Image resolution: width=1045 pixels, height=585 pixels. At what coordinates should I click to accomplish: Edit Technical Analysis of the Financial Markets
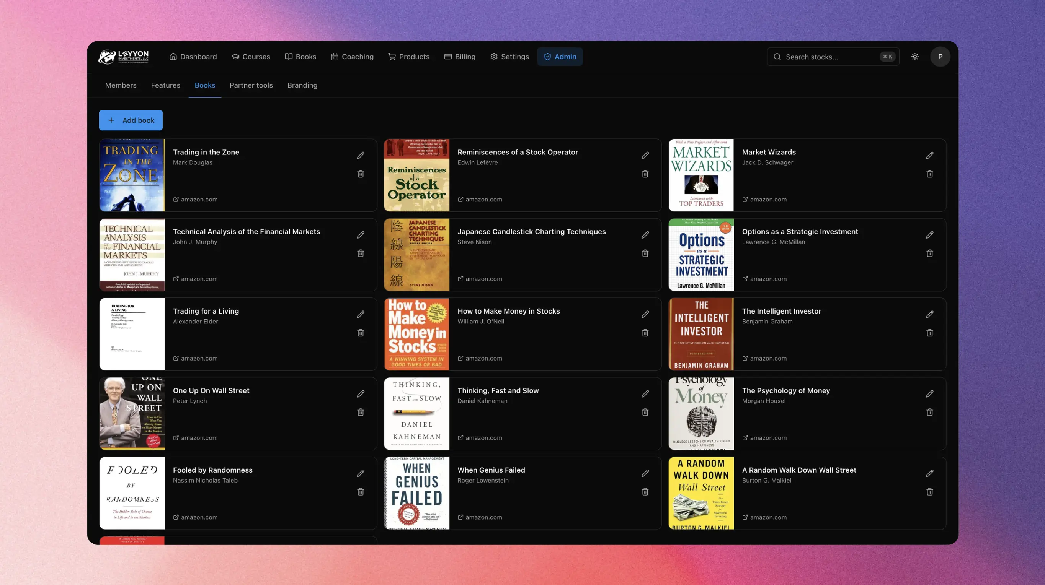[x=361, y=235]
